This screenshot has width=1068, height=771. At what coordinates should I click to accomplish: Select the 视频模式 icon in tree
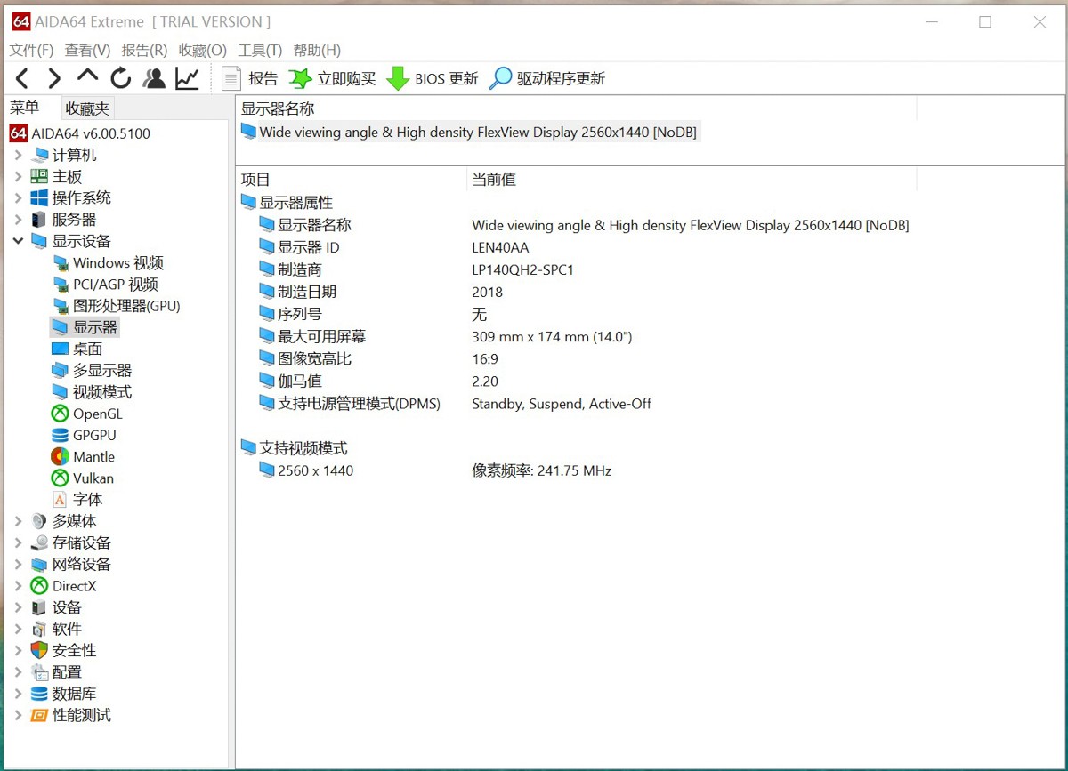[x=61, y=392]
